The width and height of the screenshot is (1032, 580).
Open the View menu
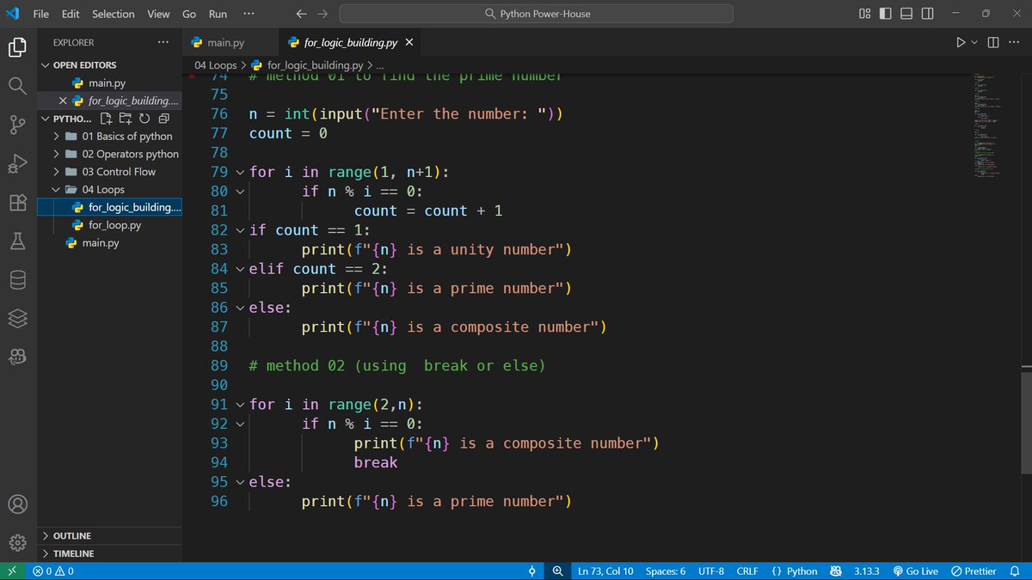(x=158, y=14)
